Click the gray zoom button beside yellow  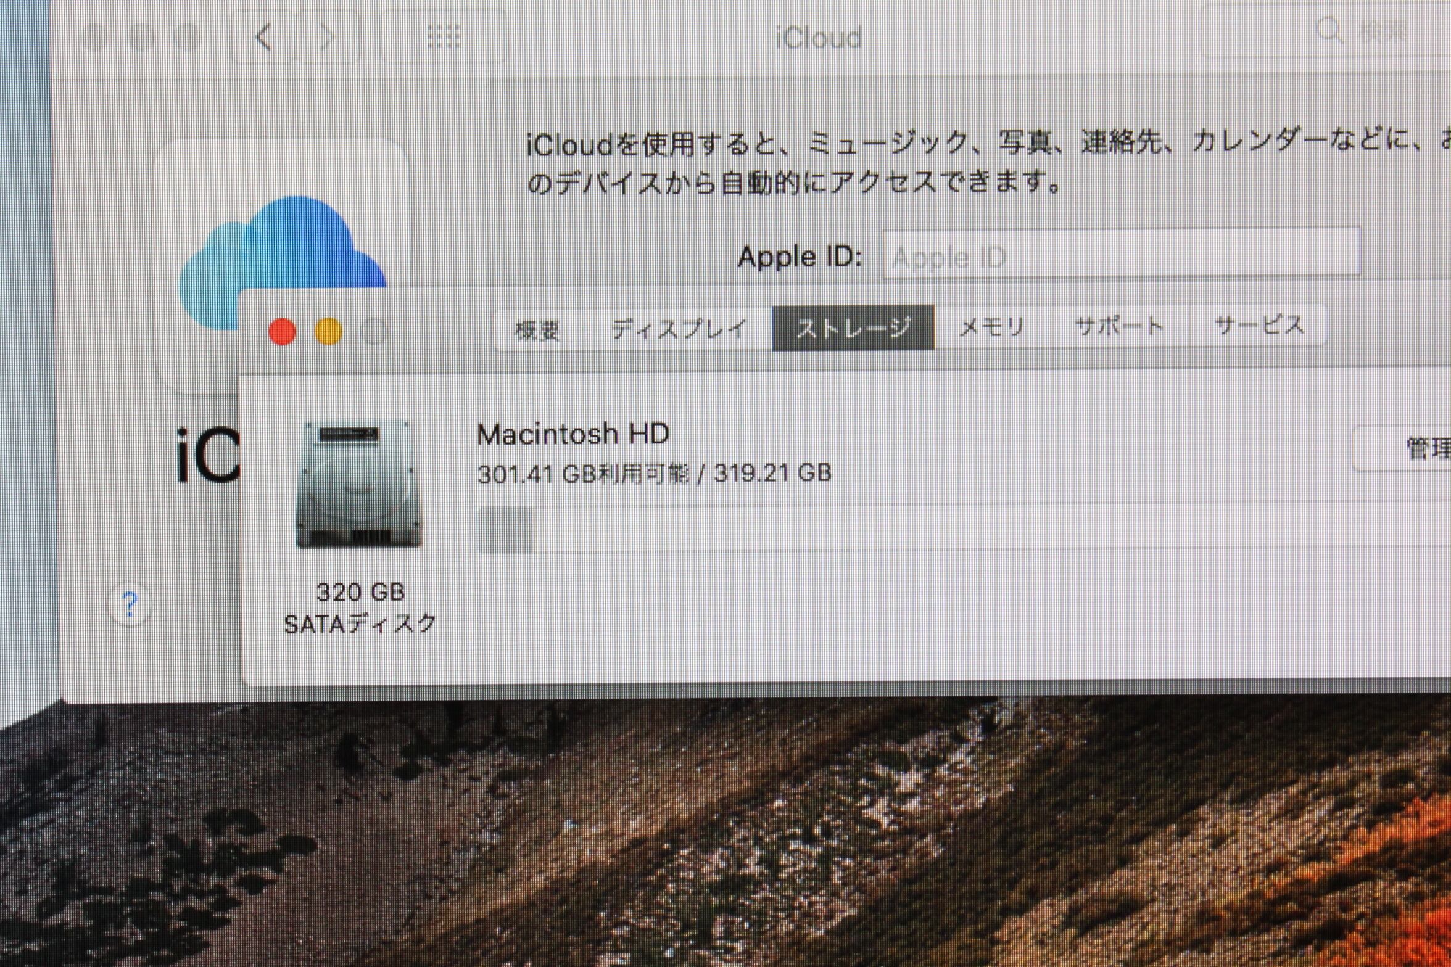coord(374,332)
